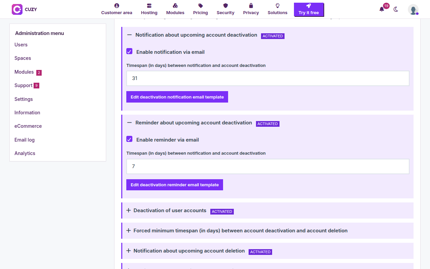Click the Solutions lightbulb icon
Image resolution: width=430 pixels, height=269 pixels.
tap(277, 6)
